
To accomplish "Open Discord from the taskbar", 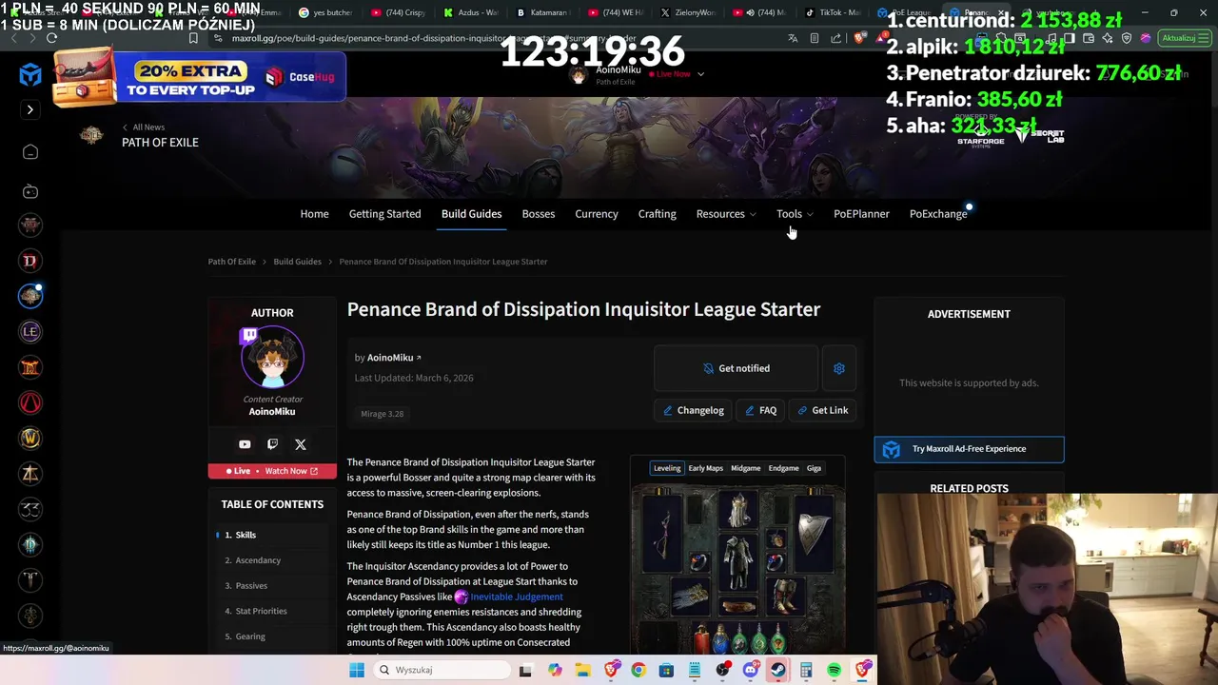I will tap(751, 670).
